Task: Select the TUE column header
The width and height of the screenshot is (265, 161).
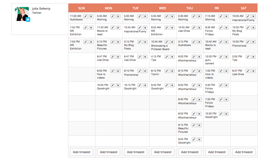Action: coord(136,8)
